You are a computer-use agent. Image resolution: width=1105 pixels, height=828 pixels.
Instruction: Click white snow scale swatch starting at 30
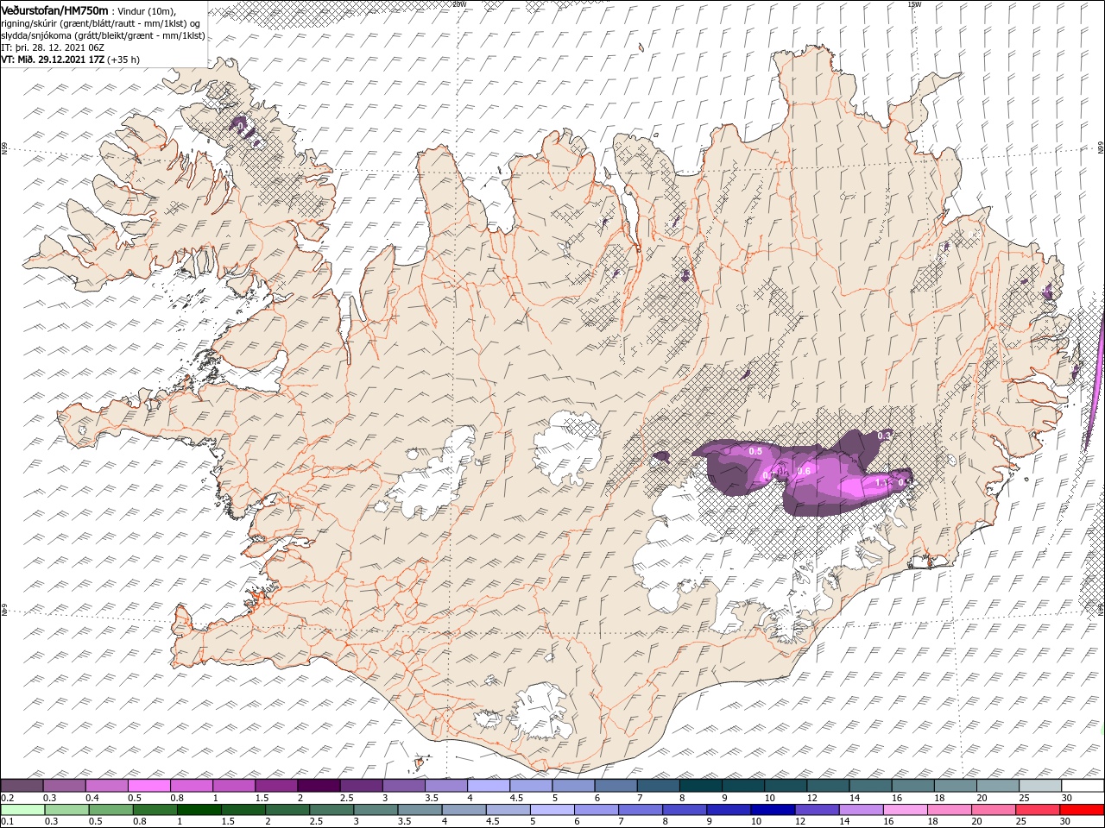(1082, 786)
